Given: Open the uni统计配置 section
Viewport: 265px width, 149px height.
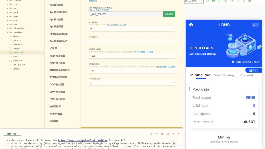Looking at the screenshot, I should 56,114.
